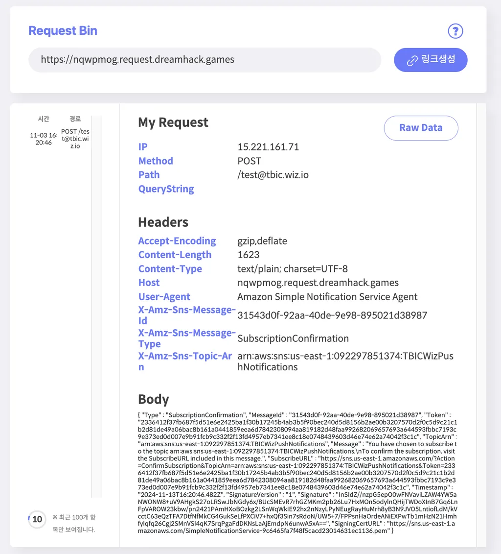Viewport: 501px width, 554px height.
Task: Select the POST /test@tbic.wiz.io request entry
Action: pos(75,139)
